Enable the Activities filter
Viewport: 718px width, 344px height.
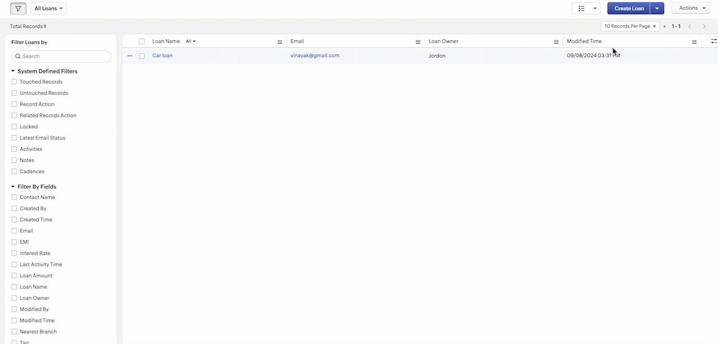click(x=15, y=149)
